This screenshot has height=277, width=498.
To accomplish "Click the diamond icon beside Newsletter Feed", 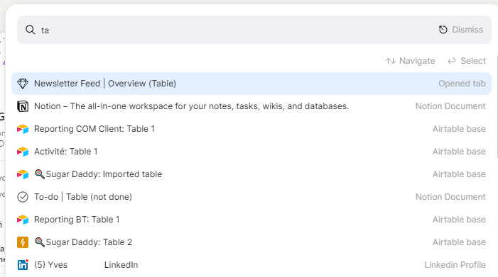I will [x=23, y=84].
